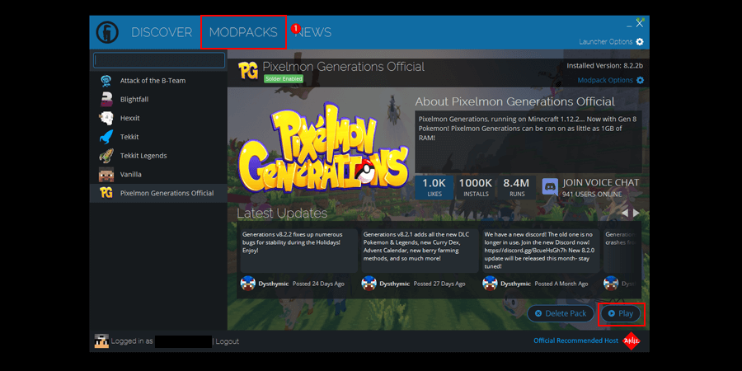Select Pixelmon Generations Official in list
The image size is (742, 371).
(158, 193)
